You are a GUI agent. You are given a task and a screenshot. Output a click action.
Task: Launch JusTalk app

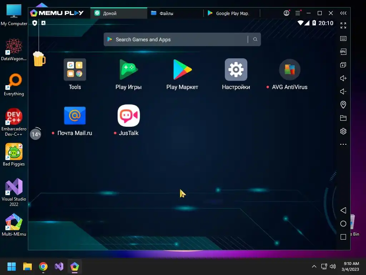click(x=128, y=116)
